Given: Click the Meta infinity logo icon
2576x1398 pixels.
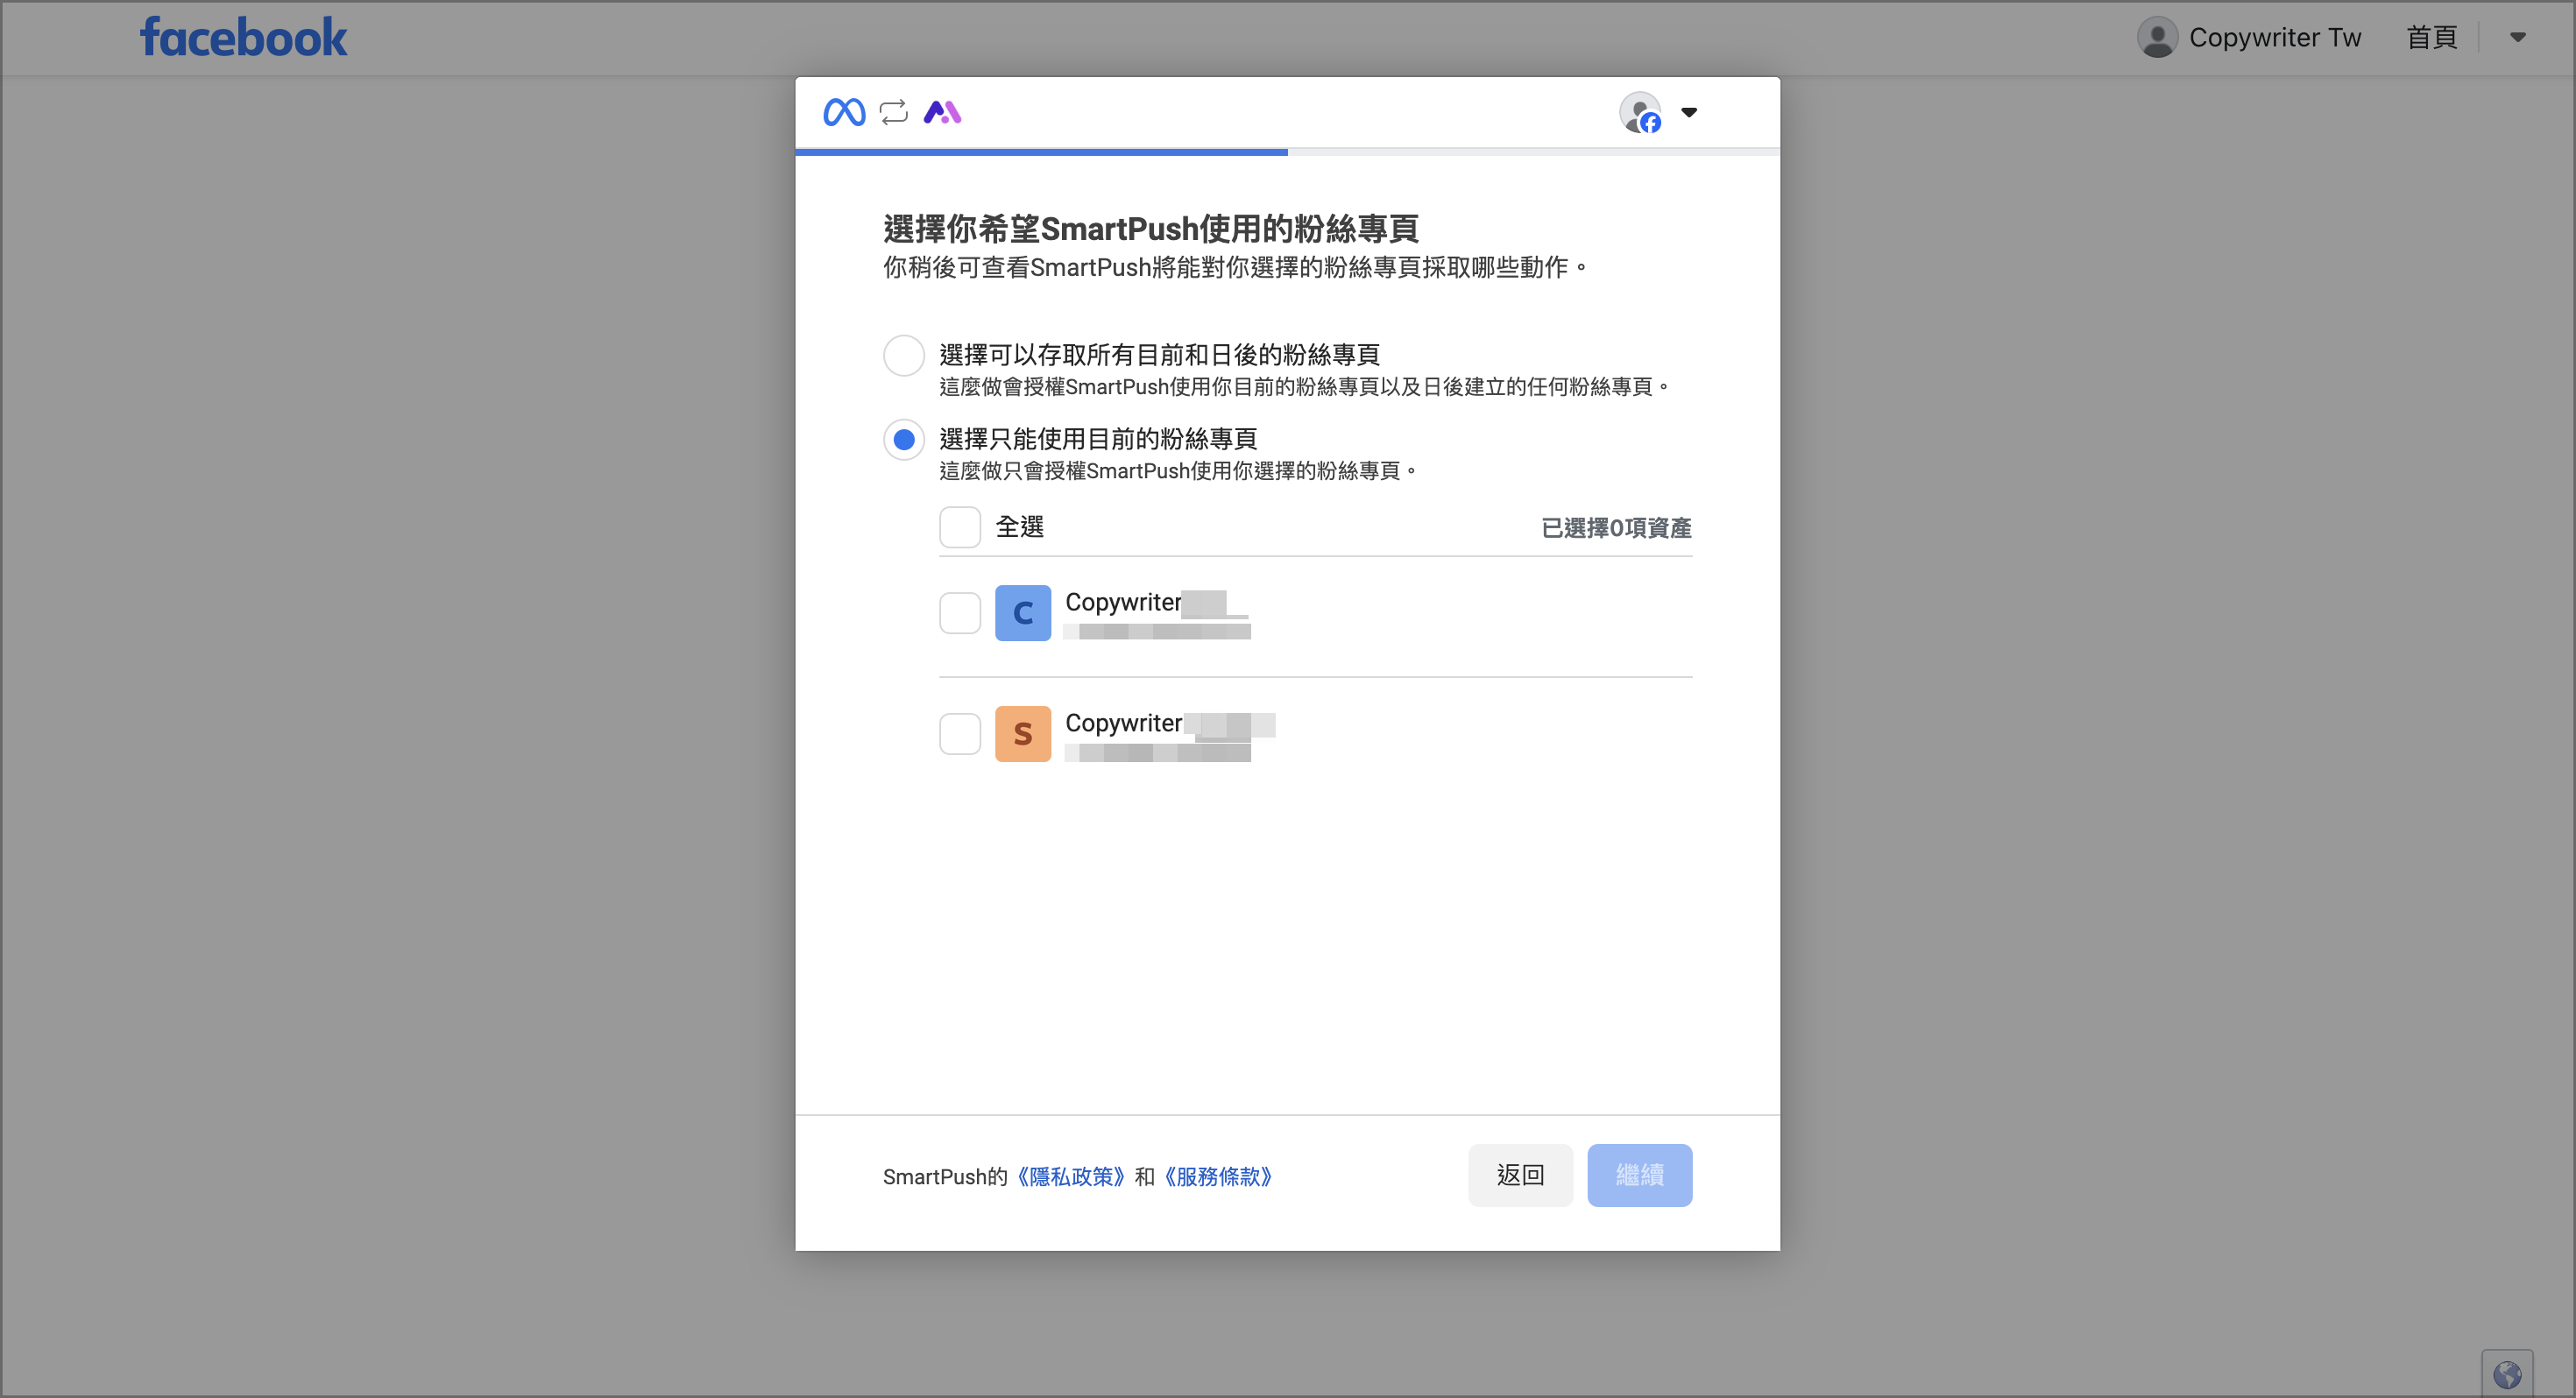Looking at the screenshot, I should [843, 112].
